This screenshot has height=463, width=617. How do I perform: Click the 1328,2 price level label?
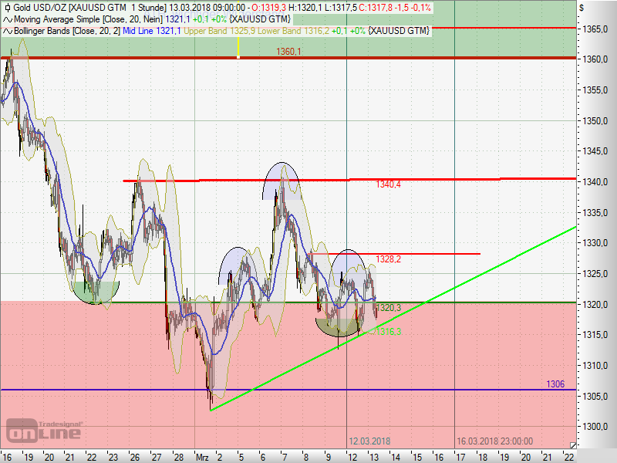(x=388, y=259)
